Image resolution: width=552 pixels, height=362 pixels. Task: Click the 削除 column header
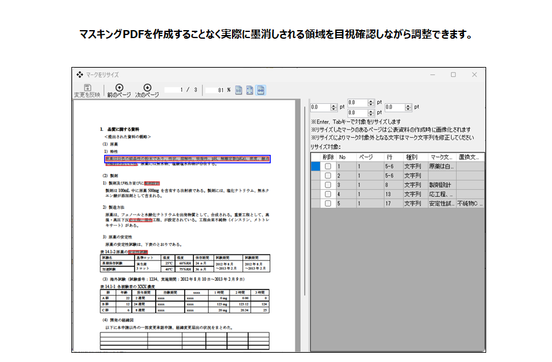(x=328, y=157)
